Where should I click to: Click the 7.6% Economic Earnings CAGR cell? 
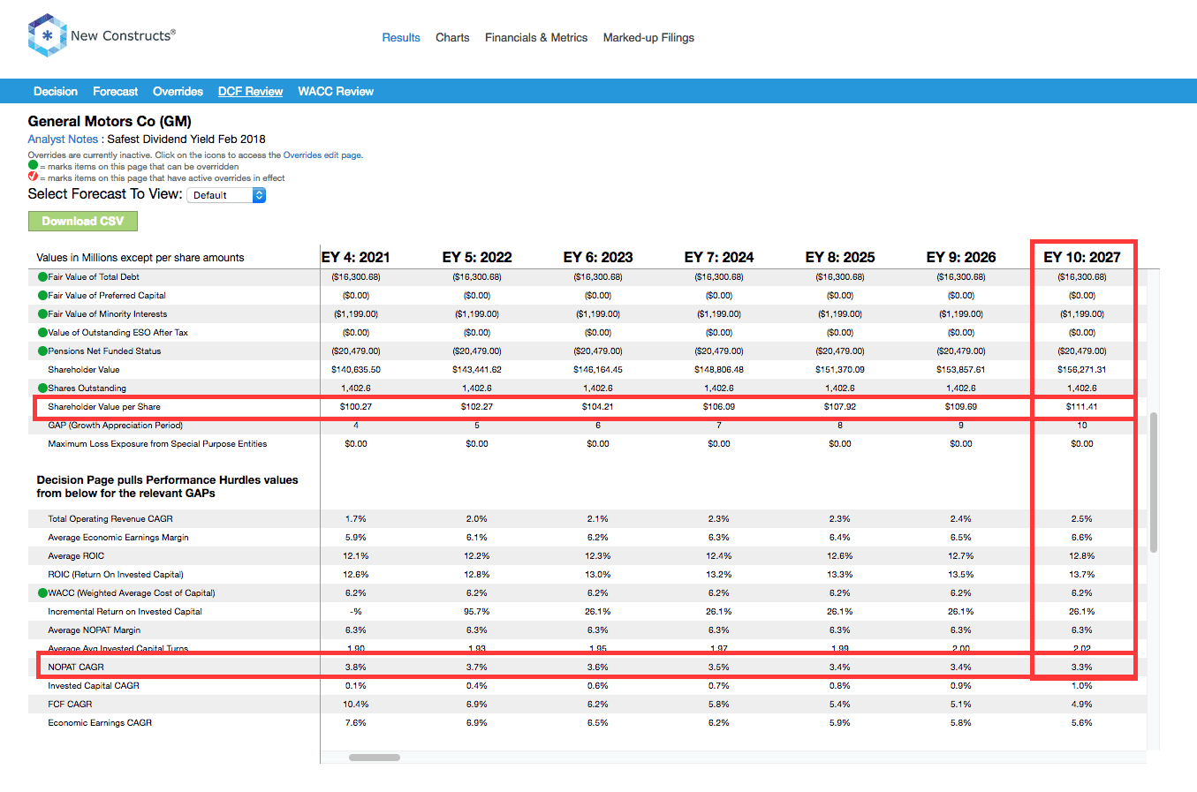(x=356, y=723)
